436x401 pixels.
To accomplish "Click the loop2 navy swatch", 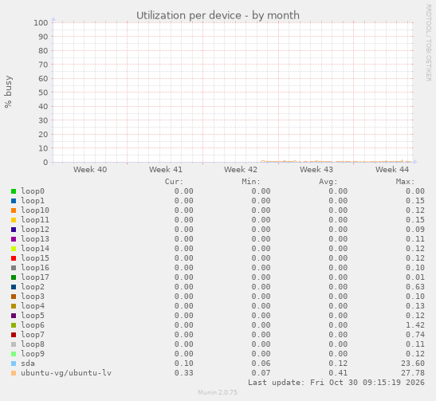I will tap(14, 287).
